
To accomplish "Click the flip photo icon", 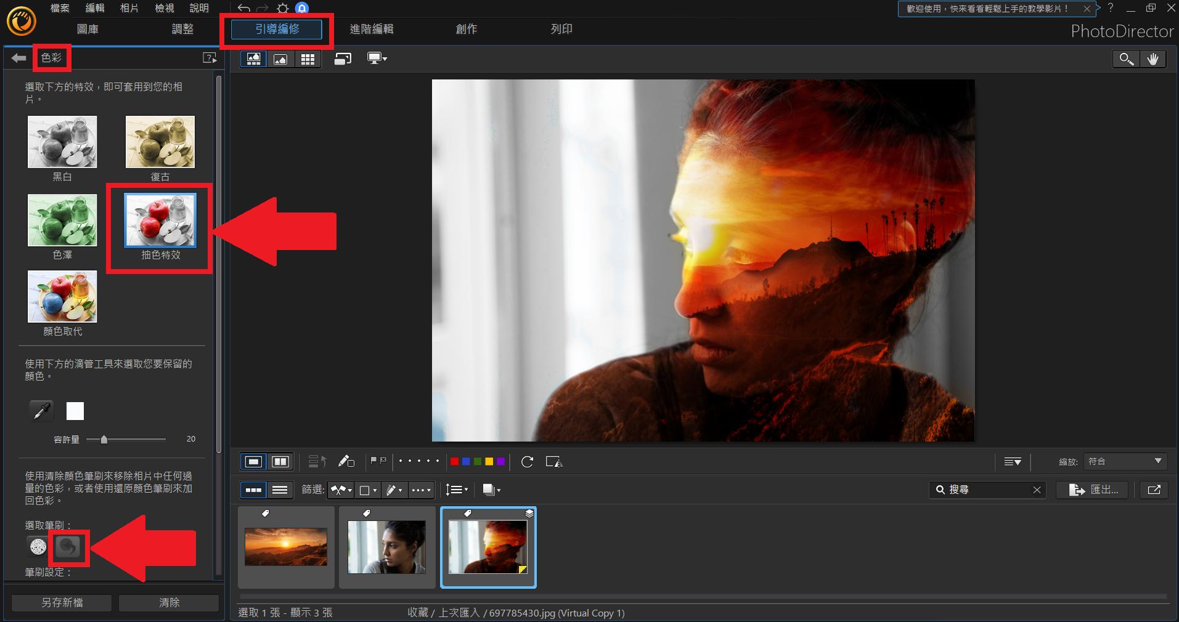I will click(x=554, y=461).
